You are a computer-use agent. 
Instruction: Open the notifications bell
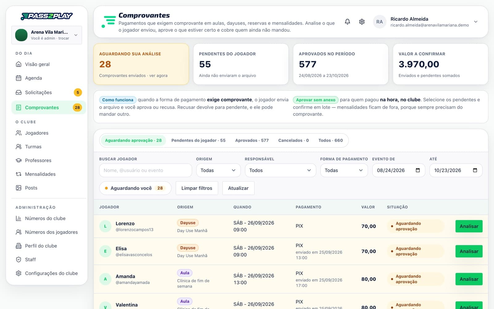[x=347, y=22]
